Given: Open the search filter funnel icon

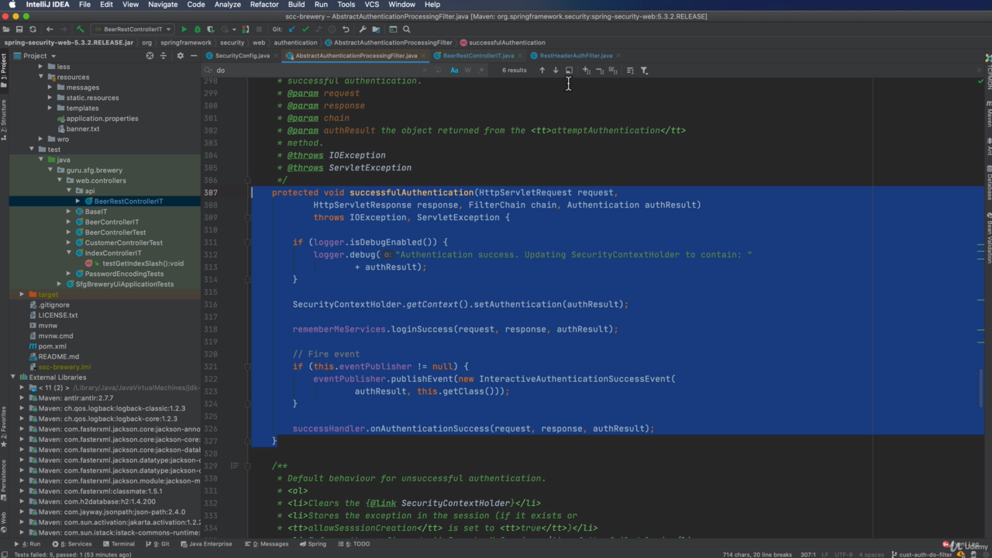Looking at the screenshot, I should pyautogui.click(x=644, y=71).
